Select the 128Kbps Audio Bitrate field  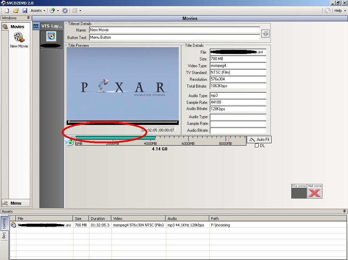point(238,109)
